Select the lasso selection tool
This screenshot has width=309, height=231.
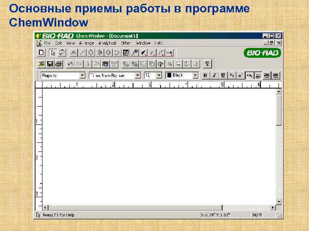[x=62, y=53]
